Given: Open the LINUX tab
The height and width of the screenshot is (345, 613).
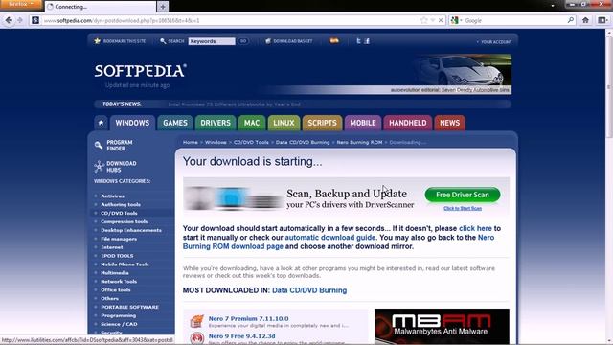Looking at the screenshot, I should coord(284,123).
